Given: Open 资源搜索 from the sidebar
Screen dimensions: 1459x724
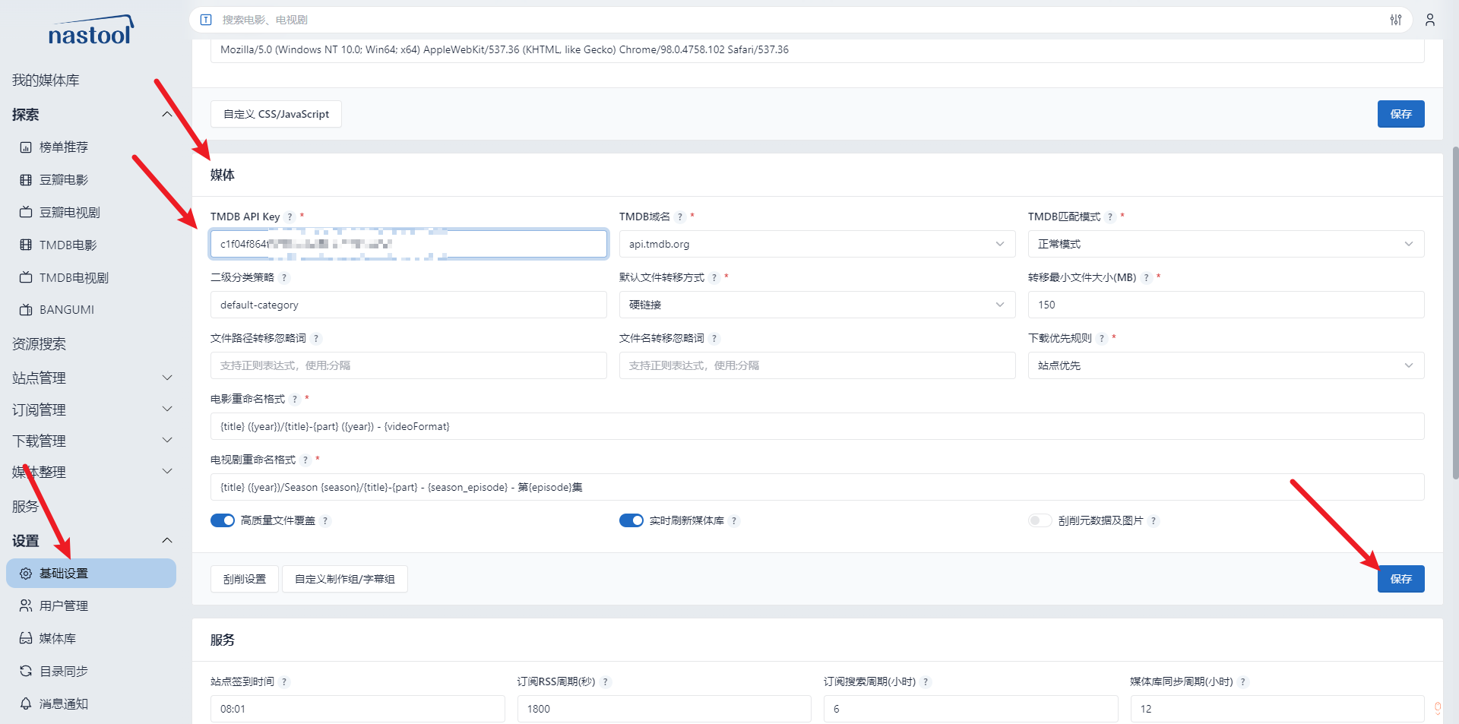Looking at the screenshot, I should [x=40, y=343].
